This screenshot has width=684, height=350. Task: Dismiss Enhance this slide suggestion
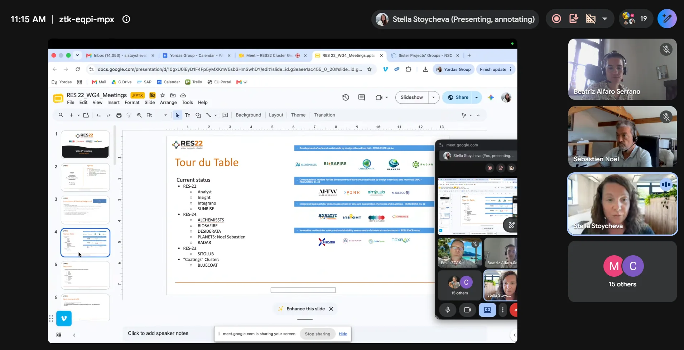tap(331, 309)
